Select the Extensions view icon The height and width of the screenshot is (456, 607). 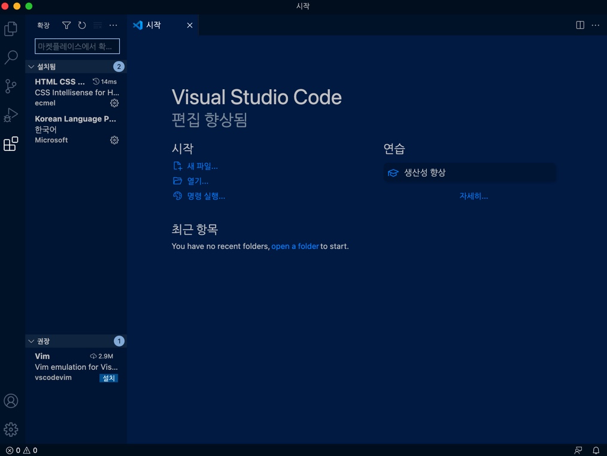(11, 144)
